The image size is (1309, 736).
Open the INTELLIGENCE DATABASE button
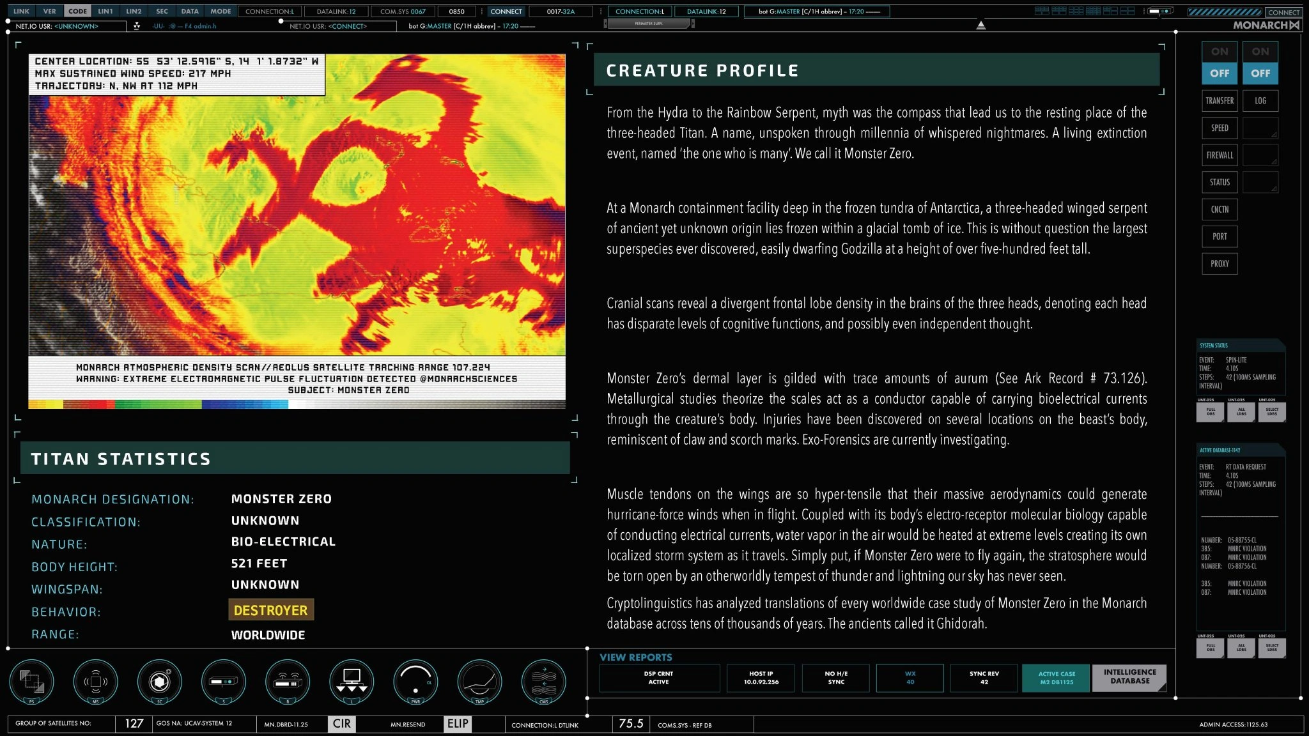[1129, 678]
